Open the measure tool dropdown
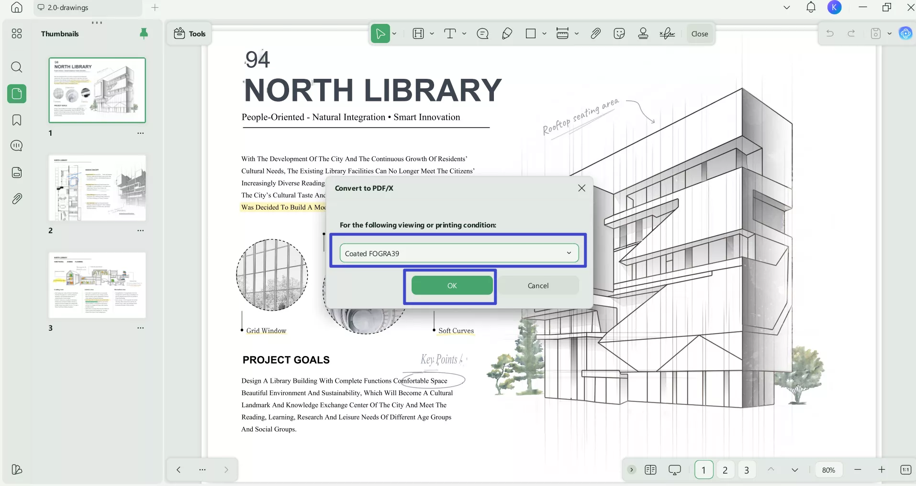This screenshot has width=916, height=486. click(x=577, y=33)
